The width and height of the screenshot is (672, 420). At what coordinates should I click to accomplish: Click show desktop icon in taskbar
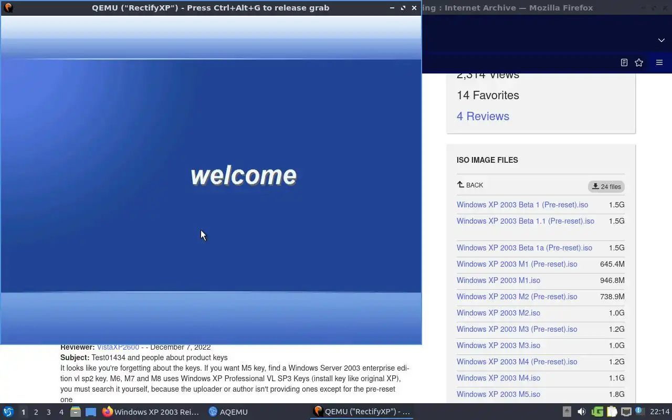(x=91, y=412)
